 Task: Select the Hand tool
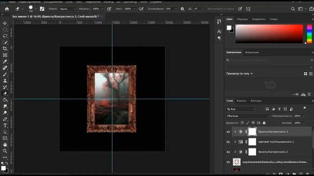pyautogui.click(x=5, y=145)
